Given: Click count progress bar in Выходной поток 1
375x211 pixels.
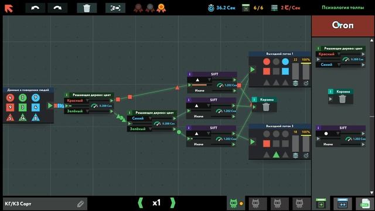Looking at the screenshot, I should (x=295, y=71).
